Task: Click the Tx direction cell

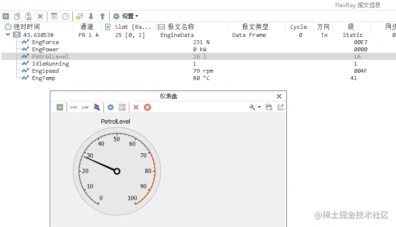Action: [324, 35]
